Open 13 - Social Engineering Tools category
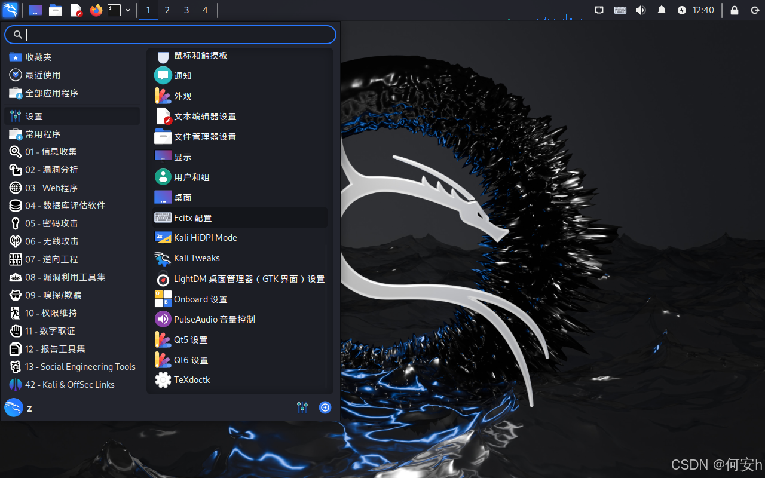 (x=72, y=367)
